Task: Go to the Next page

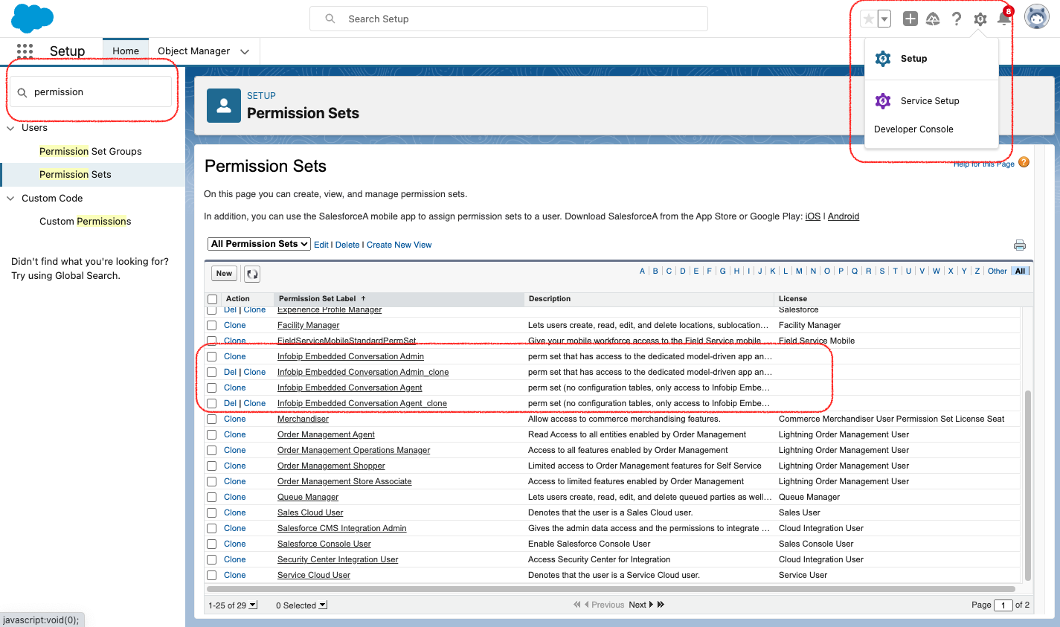Action: pos(640,605)
